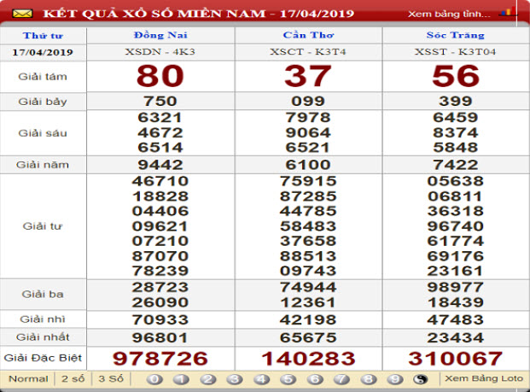Click the Thứ tư weekday header link

point(44,35)
